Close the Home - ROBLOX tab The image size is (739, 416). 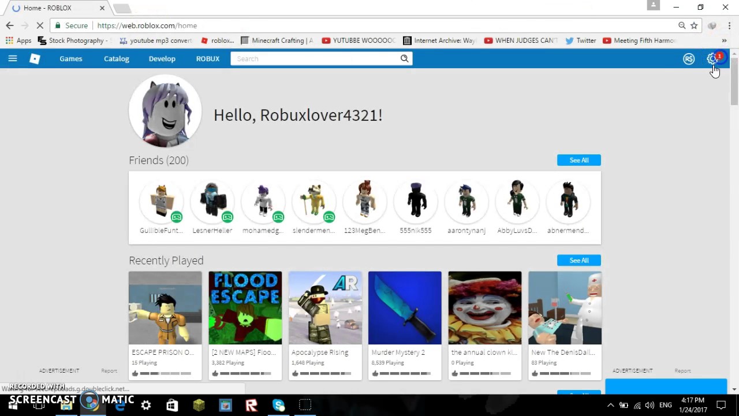[x=102, y=8]
